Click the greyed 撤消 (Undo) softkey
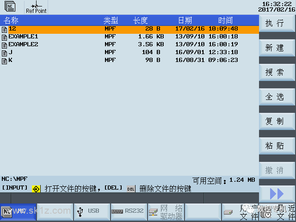 click(x=277, y=170)
